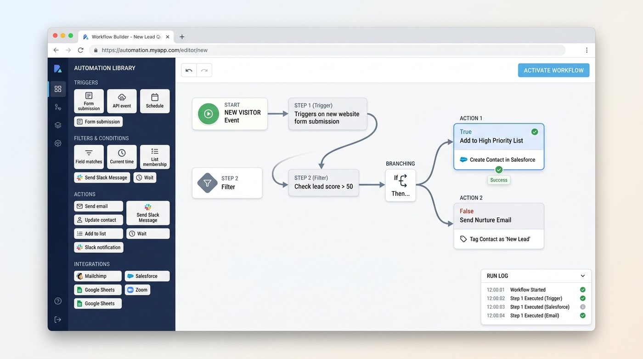
Task: Go back in the browser
Action: [x=56, y=50]
